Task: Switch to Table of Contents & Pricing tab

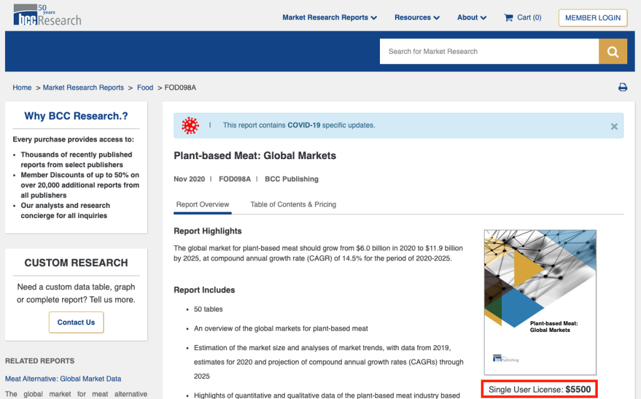Action: (x=293, y=205)
